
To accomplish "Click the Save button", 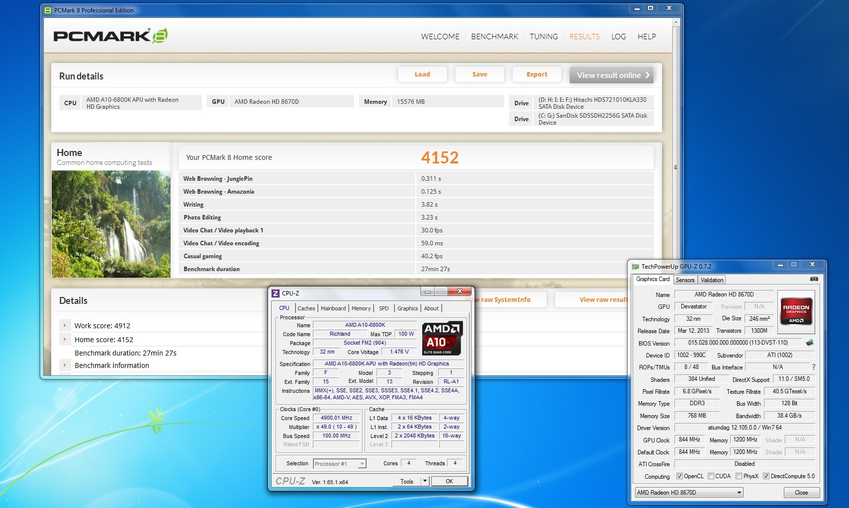I will pos(479,74).
